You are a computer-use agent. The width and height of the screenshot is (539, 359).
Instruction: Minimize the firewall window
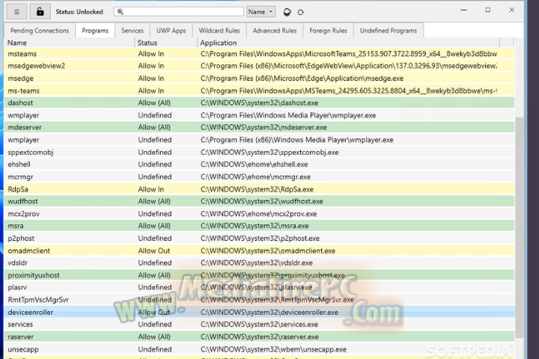464,10
